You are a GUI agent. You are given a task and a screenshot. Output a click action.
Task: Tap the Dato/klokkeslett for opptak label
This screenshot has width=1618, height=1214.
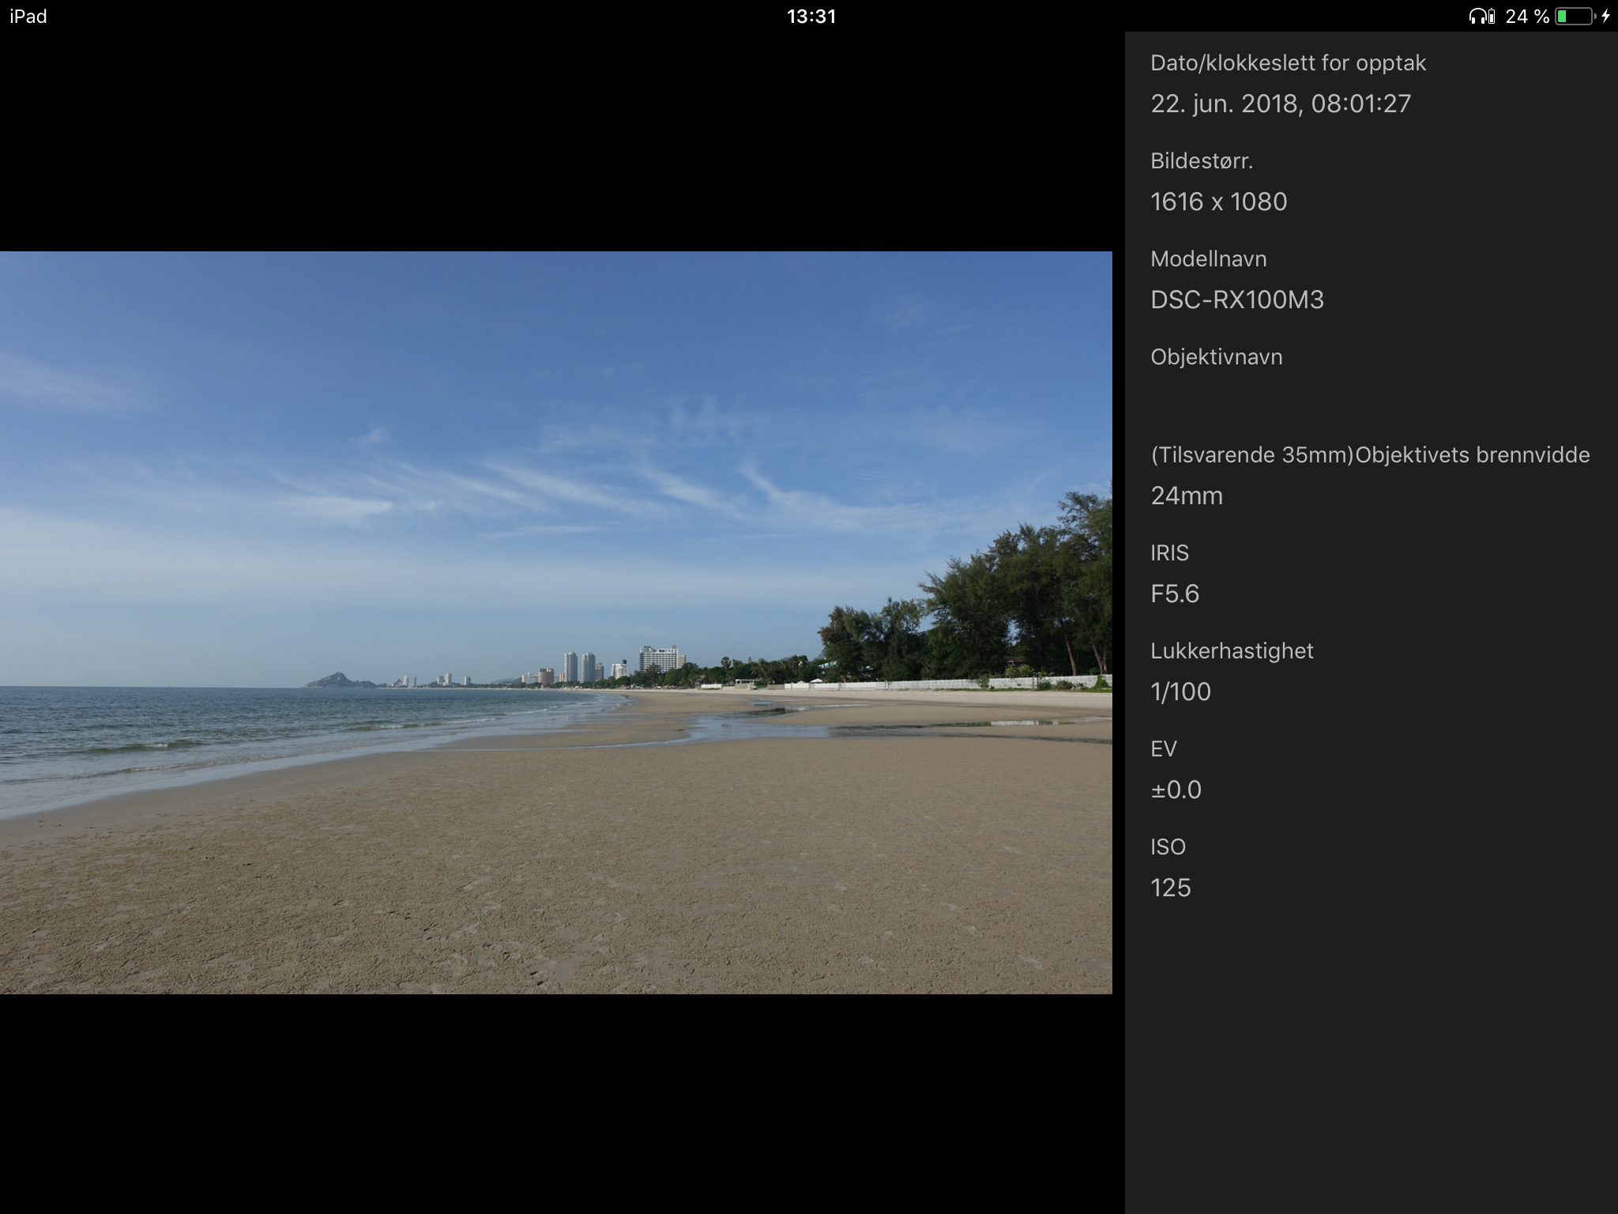(x=1288, y=63)
